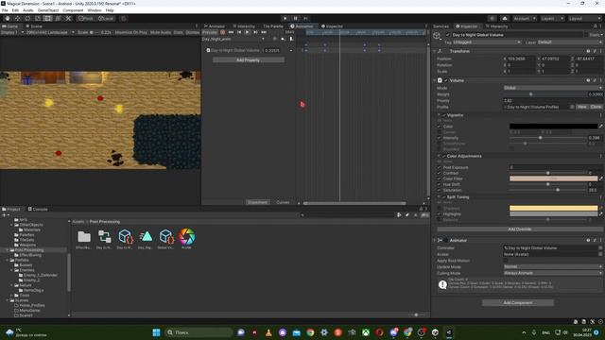
Task: Collapse the Vignette override section
Action: coord(439,115)
